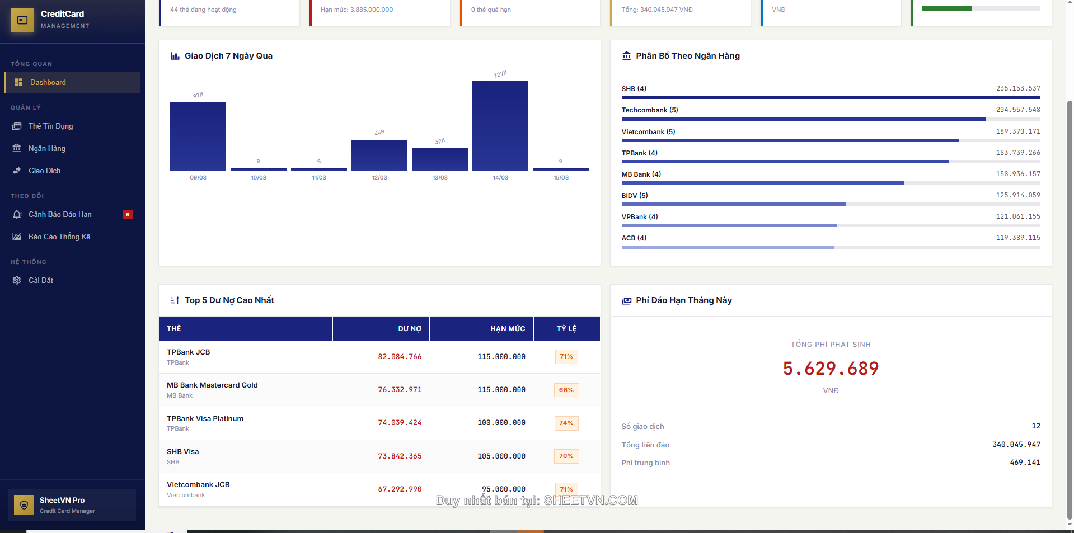Click the CreditCard logo icon
Image resolution: width=1074 pixels, height=533 pixels.
click(22, 20)
